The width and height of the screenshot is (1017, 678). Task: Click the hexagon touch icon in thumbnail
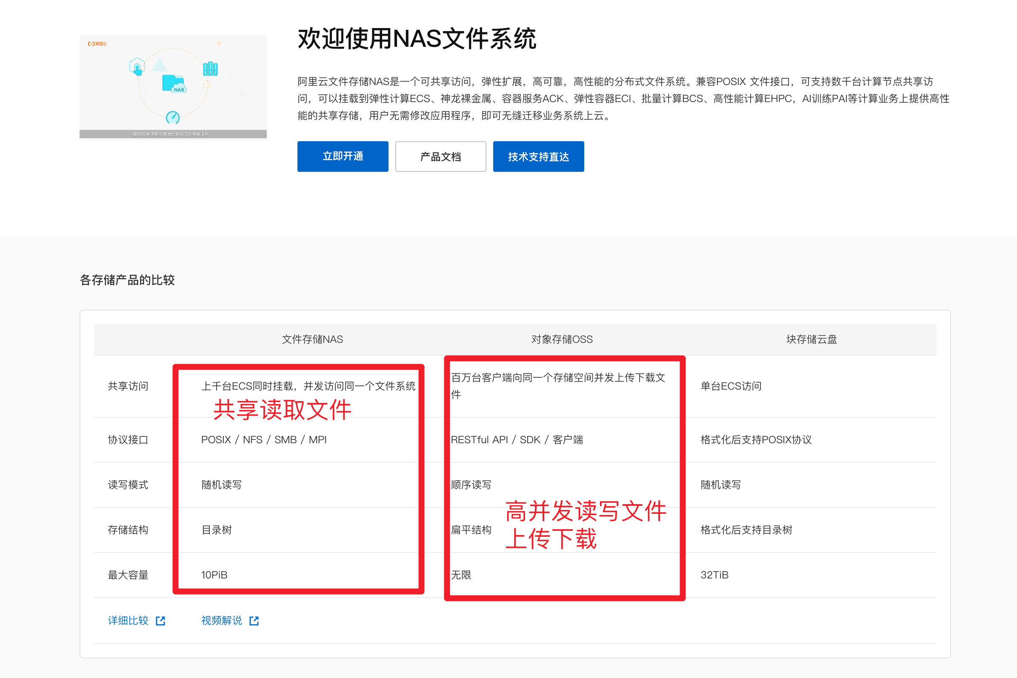coord(137,67)
